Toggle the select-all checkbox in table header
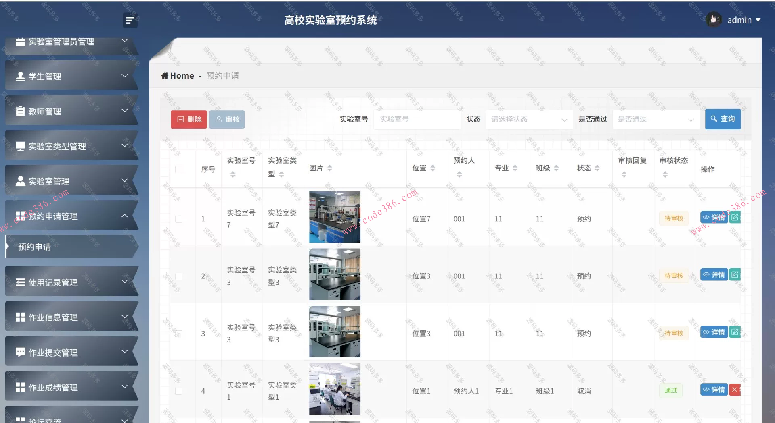The width and height of the screenshot is (775, 423). coord(179,169)
